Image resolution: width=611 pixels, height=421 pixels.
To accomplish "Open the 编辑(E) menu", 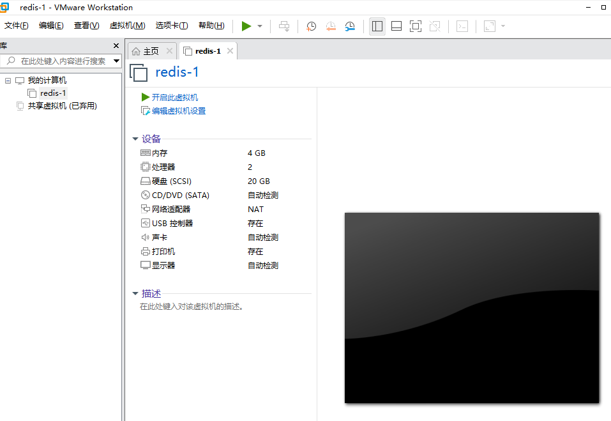I will tap(52, 26).
